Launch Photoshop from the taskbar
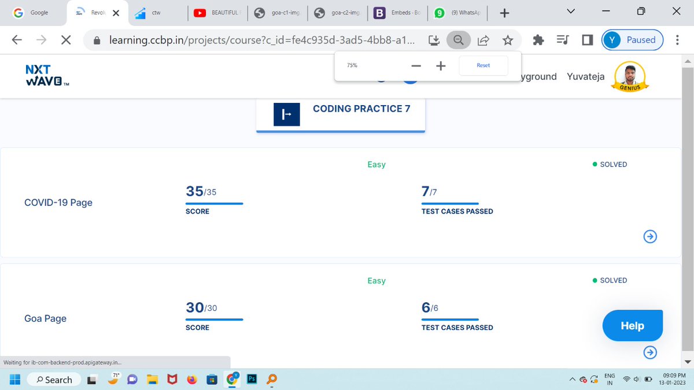 coord(252,380)
